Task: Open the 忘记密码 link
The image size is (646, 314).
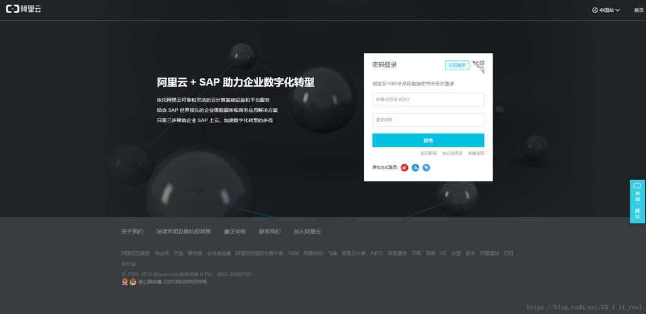Action: pos(429,153)
